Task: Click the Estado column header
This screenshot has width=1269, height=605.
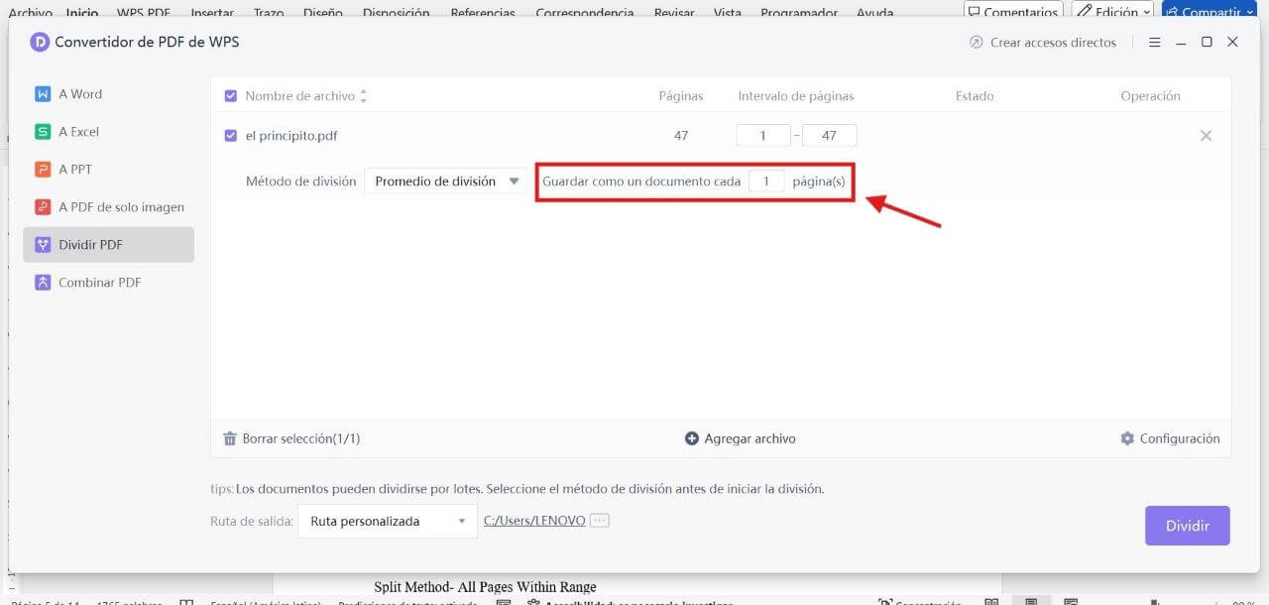Action: (x=975, y=96)
